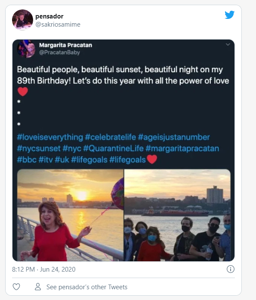Click the pensador display name

(49, 16)
